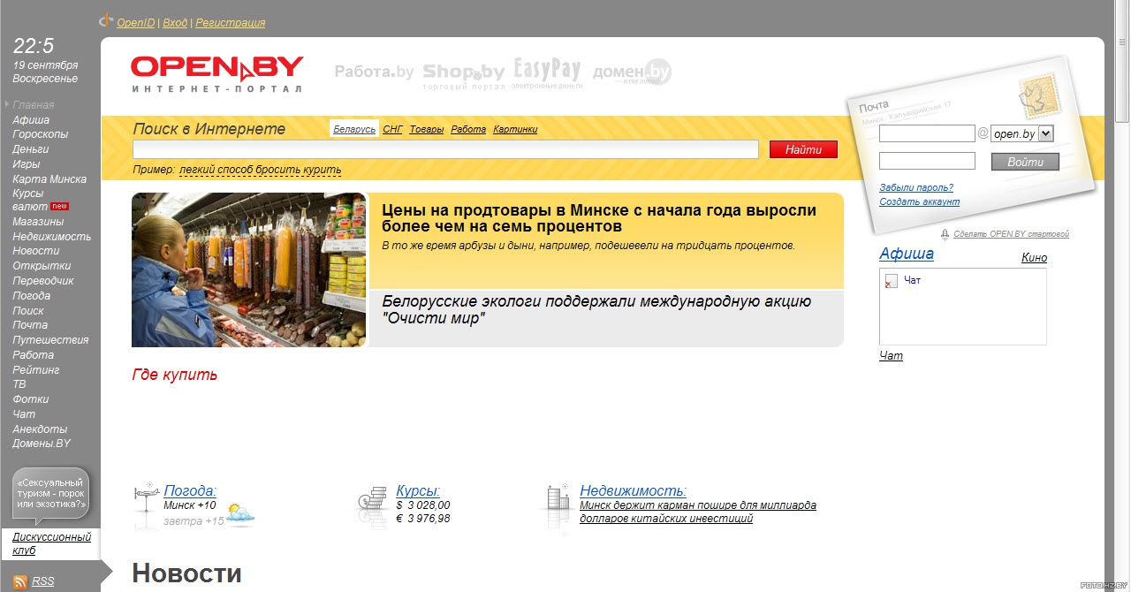Open the Работа.by partner logo
1131x592 pixels.
coord(374,72)
